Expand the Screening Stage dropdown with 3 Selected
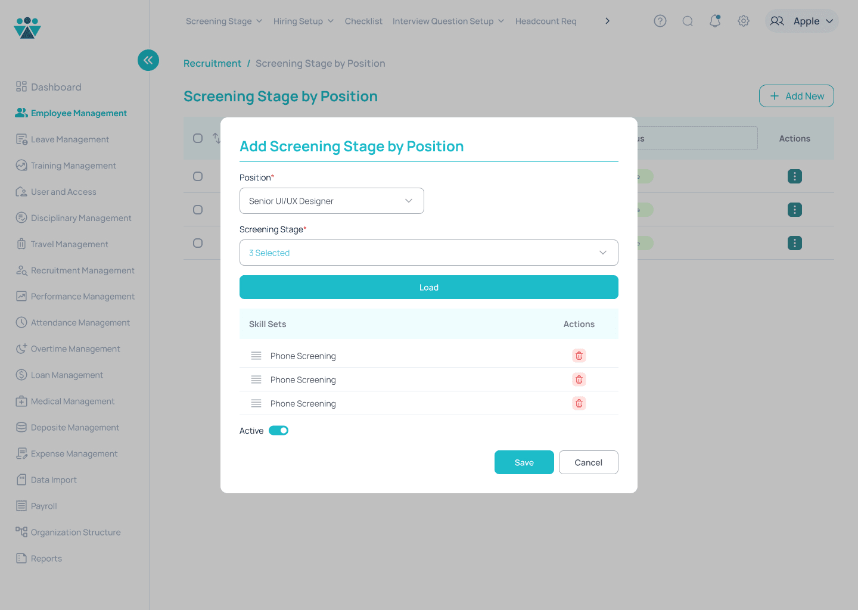 [428, 253]
